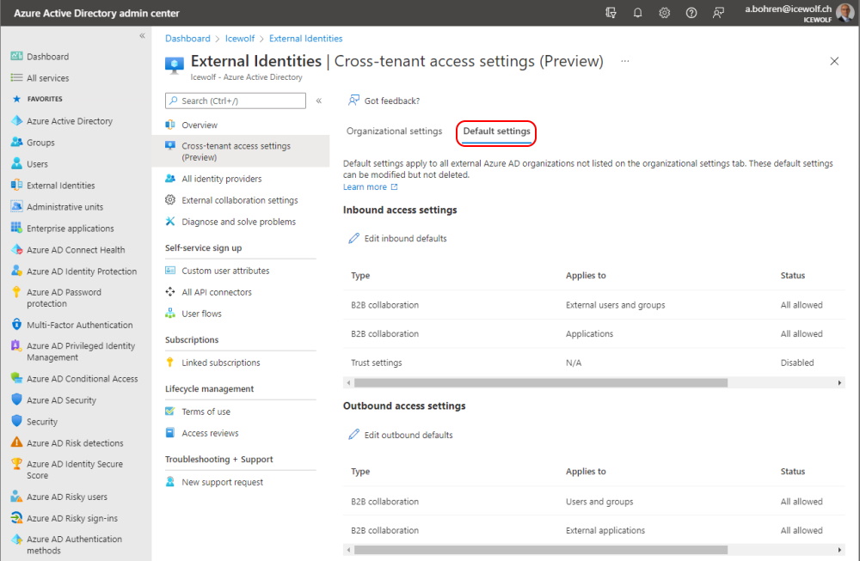The width and height of the screenshot is (860, 561).
Task: Click the inbound table horizontal scrollbar
Action: pyautogui.click(x=541, y=382)
